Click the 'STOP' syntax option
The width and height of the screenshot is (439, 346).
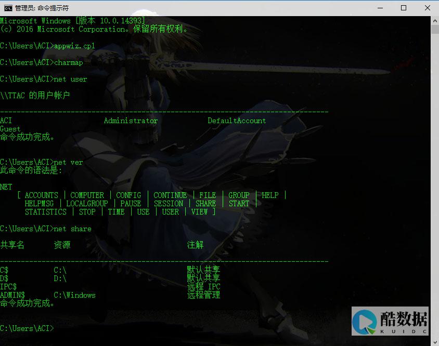87,212
